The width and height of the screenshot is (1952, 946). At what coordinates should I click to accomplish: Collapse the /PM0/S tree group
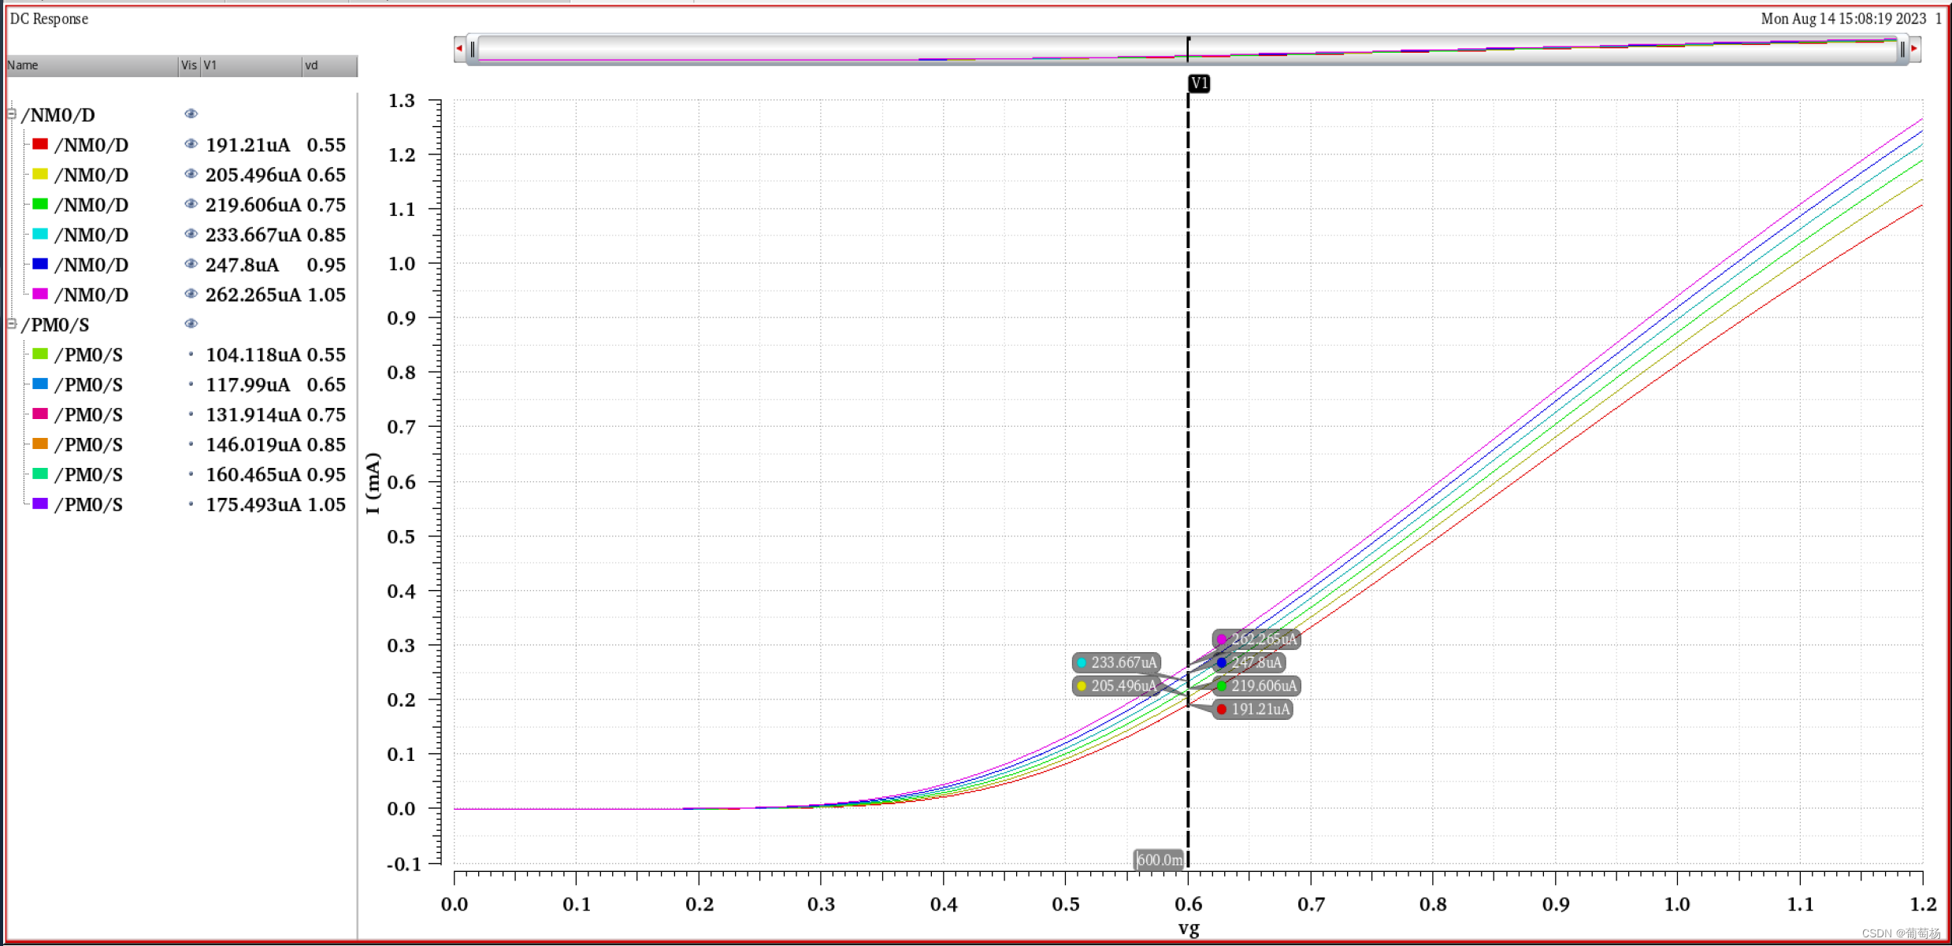coord(12,324)
